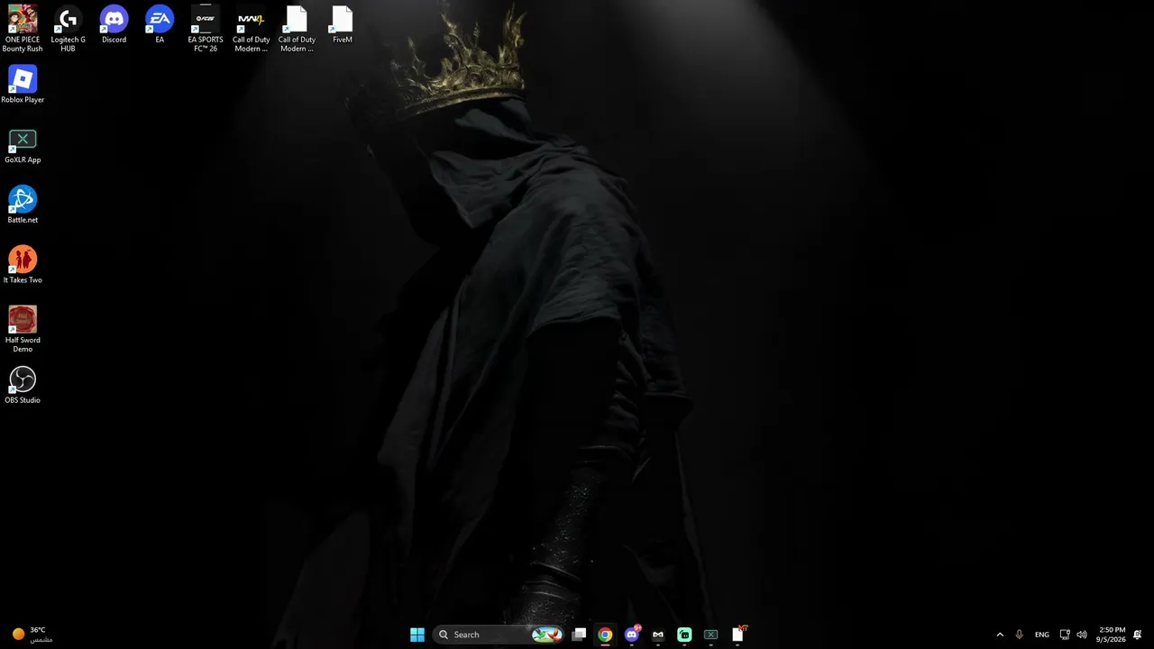Open the volume control in the system tray
The image size is (1154, 649).
1082,635
